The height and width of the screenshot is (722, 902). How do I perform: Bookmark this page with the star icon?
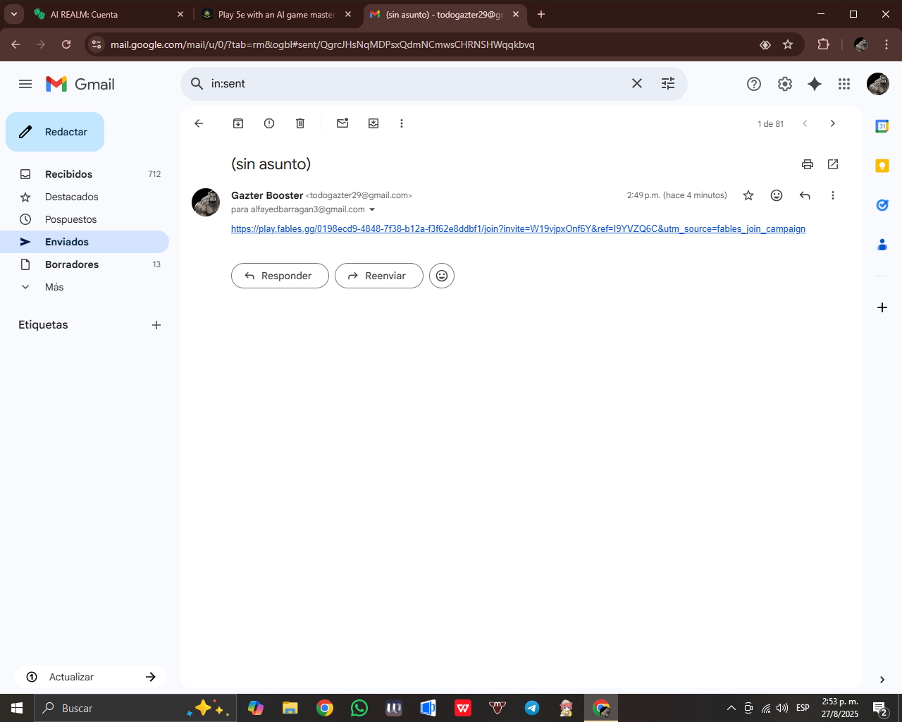click(788, 44)
